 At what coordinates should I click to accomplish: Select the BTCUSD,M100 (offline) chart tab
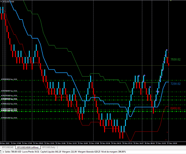click(28, 147)
